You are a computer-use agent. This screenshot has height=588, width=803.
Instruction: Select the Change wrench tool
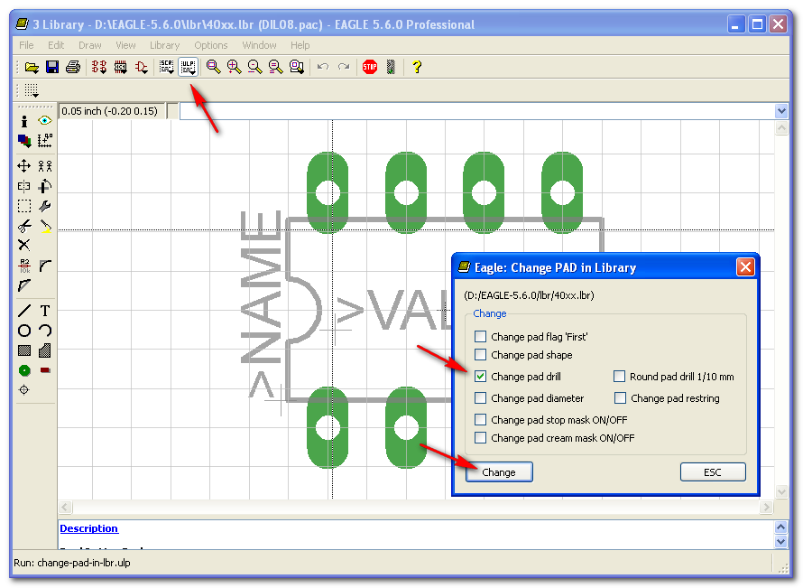pyautogui.click(x=45, y=206)
